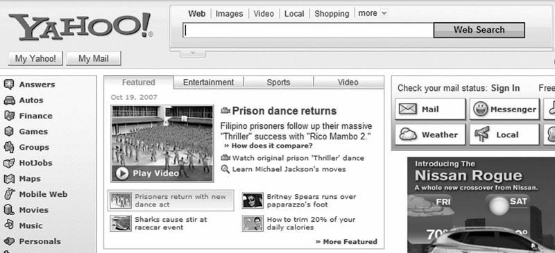
Task: Click camera icon beside Watch original prison
Action: (x=225, y=158)
